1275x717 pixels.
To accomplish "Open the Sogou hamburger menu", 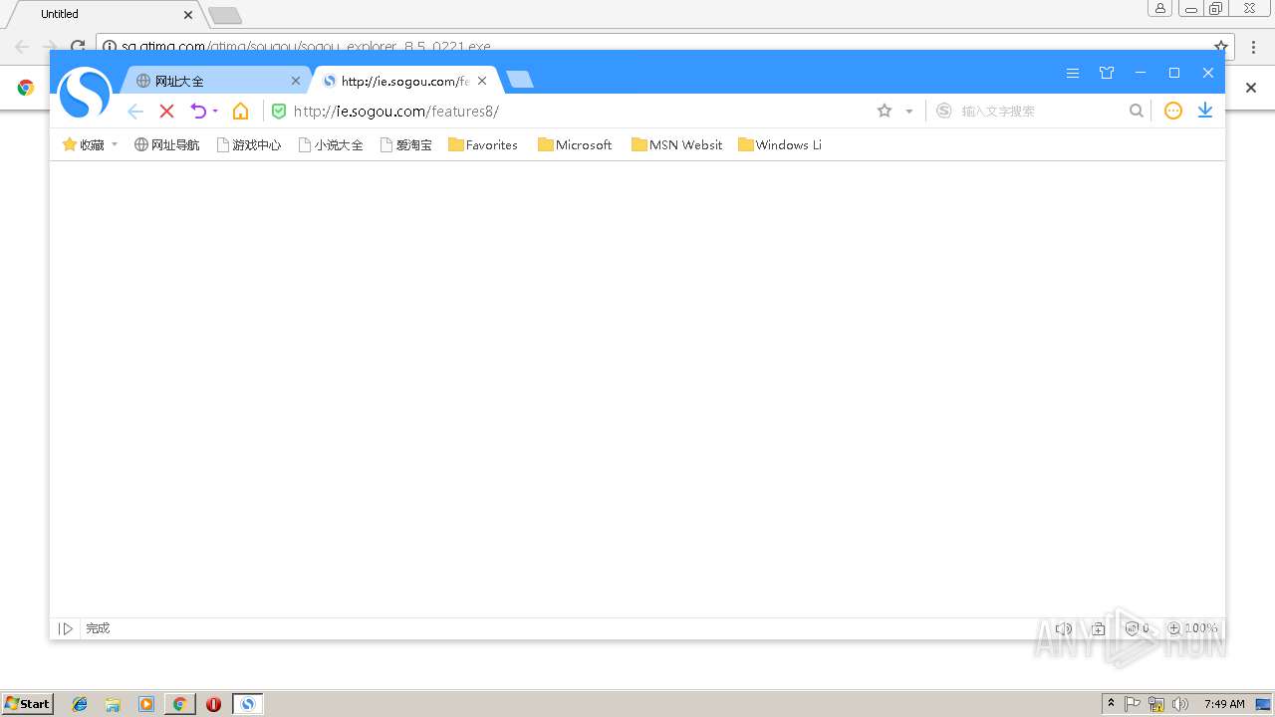I will coord(1073,73).
